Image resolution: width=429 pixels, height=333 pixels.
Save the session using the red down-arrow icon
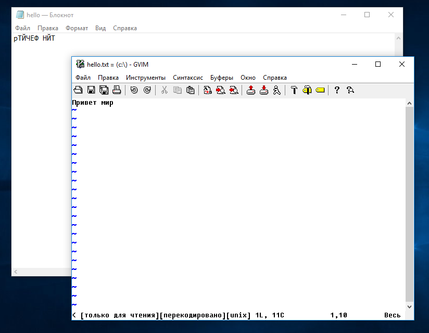click(x=264, y=90)
